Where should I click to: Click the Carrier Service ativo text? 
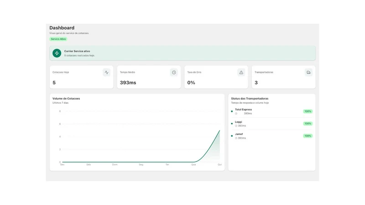[x=77, y=51]
